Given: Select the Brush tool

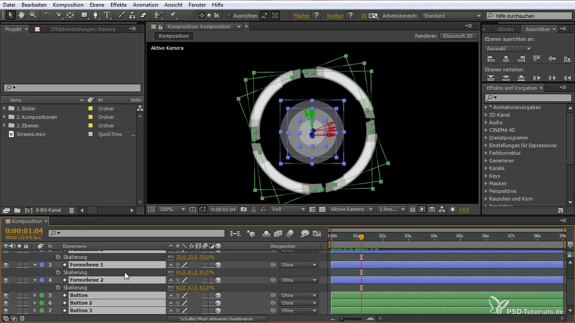Looking at the screenshot, I should pyautogui.click(x=121, y=15).
